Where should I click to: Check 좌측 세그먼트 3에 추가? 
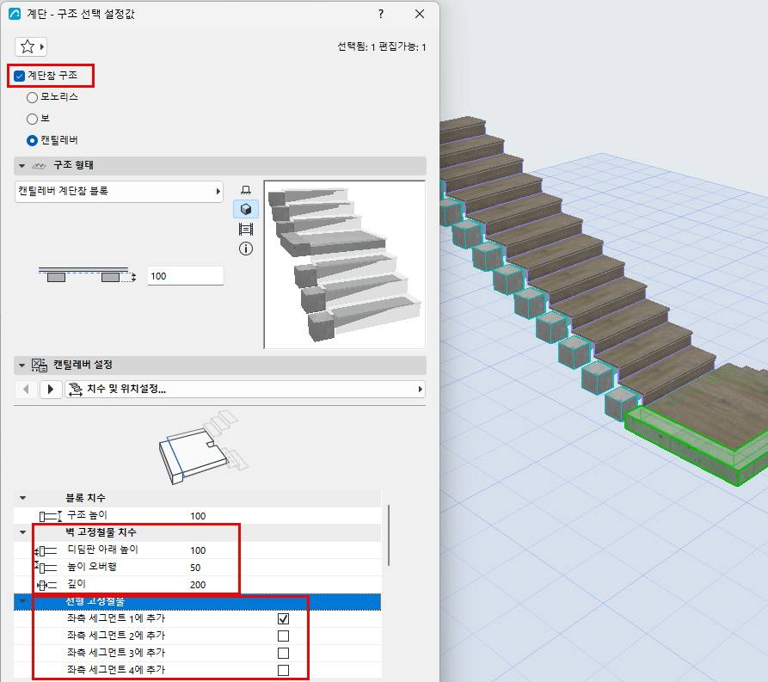coord(283,653)
